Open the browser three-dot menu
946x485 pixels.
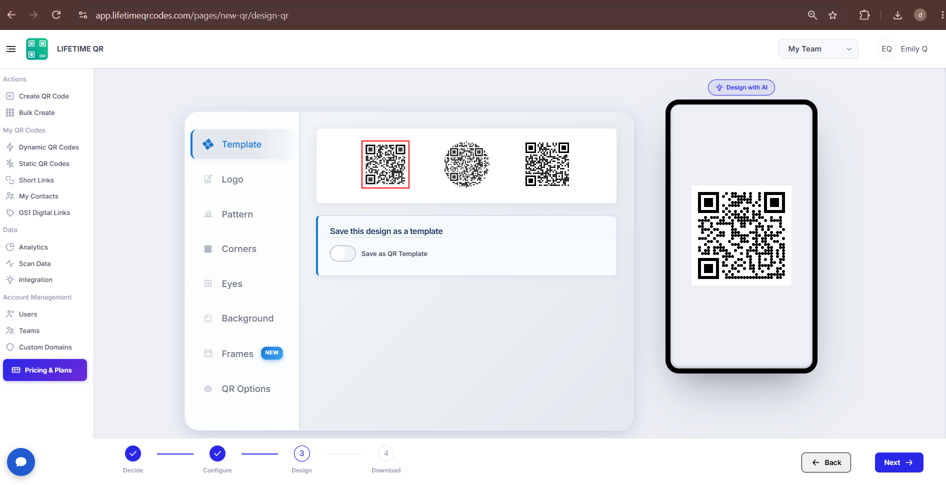(942, 15)
